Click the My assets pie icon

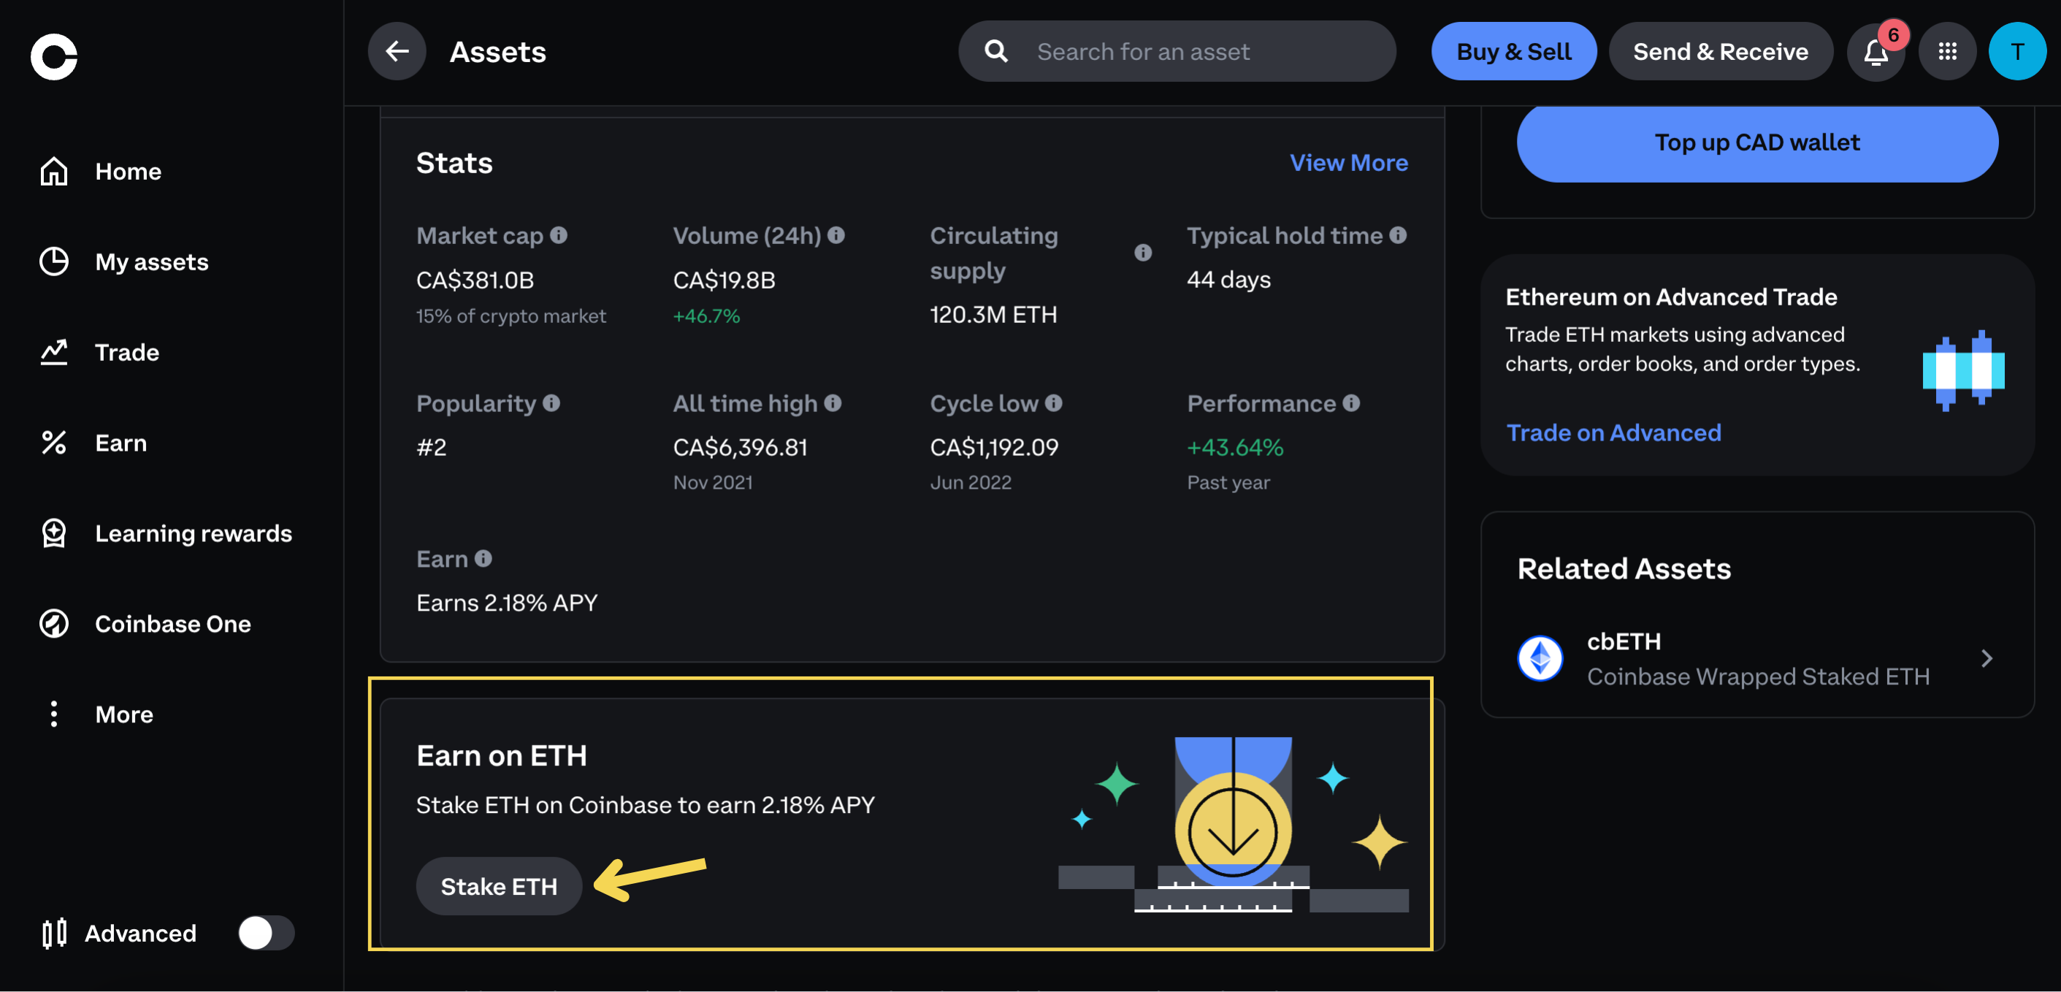pos(53,262)
